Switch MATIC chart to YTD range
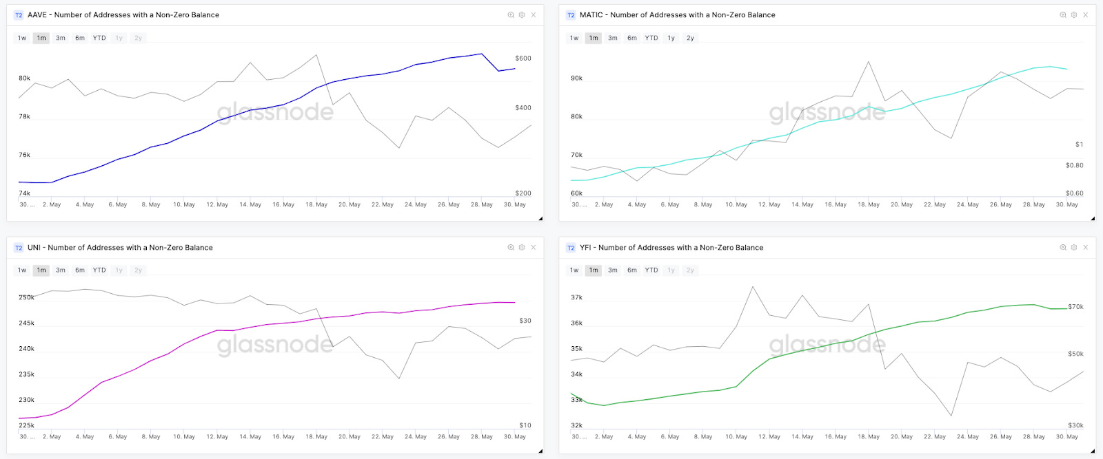The height and width of the screenshot is (459, 1103). point(651,39)
